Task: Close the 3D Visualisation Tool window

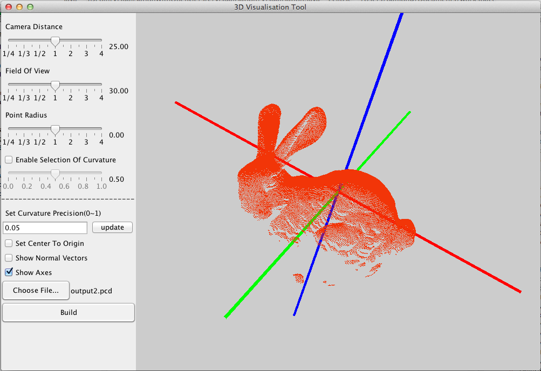Action: [x=9, y=7]
